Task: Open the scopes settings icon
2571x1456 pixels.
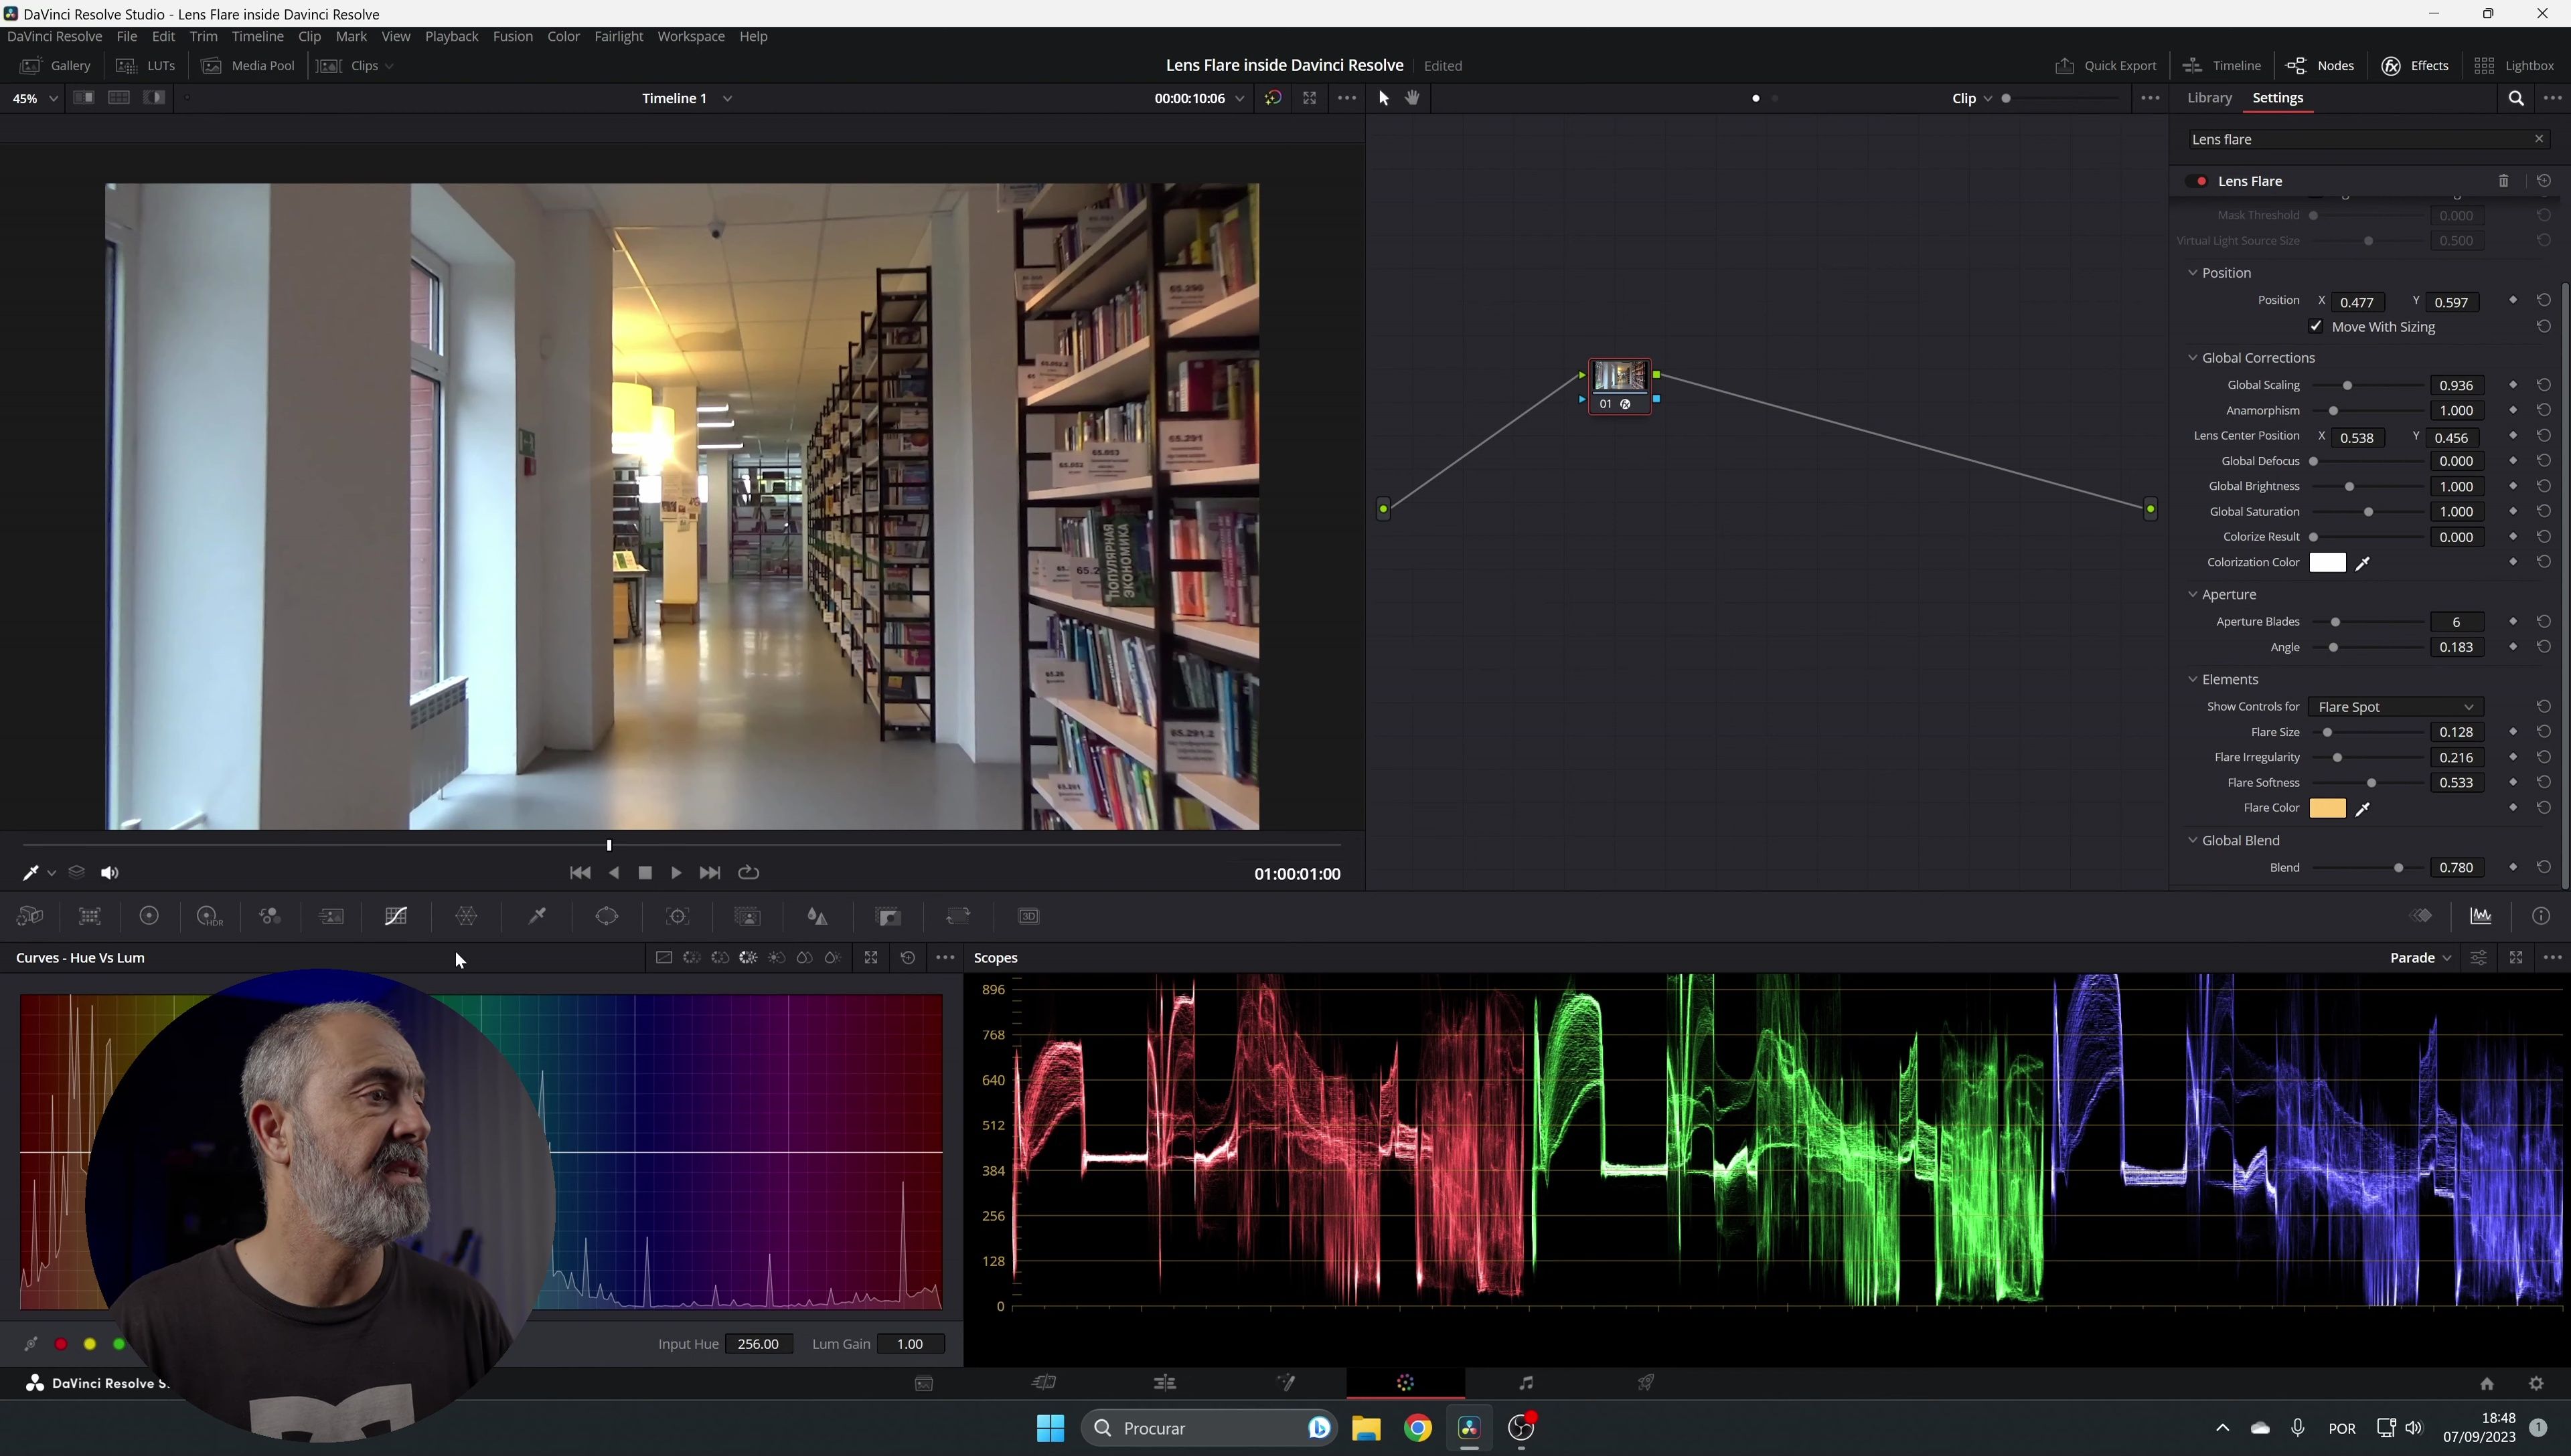Action: point(2479,958)
